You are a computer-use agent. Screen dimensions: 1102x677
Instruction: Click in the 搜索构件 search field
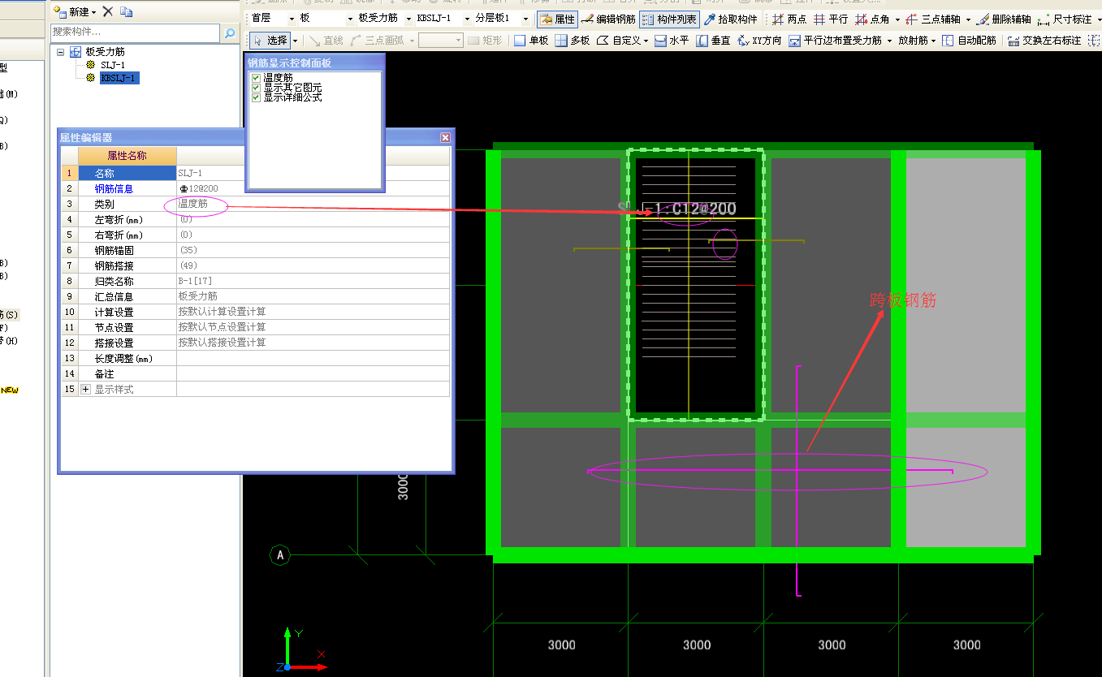[x=135, y=32]
